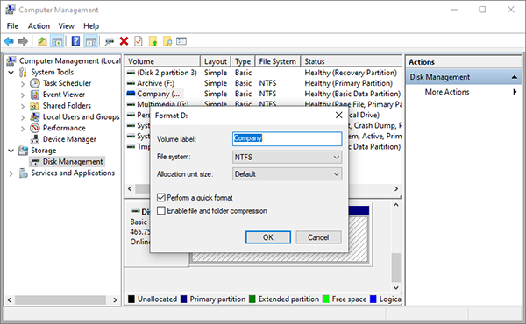Toggle the Show/Hide Action Pane icon
Viewport: 526px width, 324px height.
tap(91, 41)
